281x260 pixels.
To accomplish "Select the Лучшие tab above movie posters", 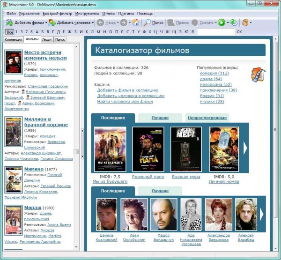I will [x=160, y=118].
